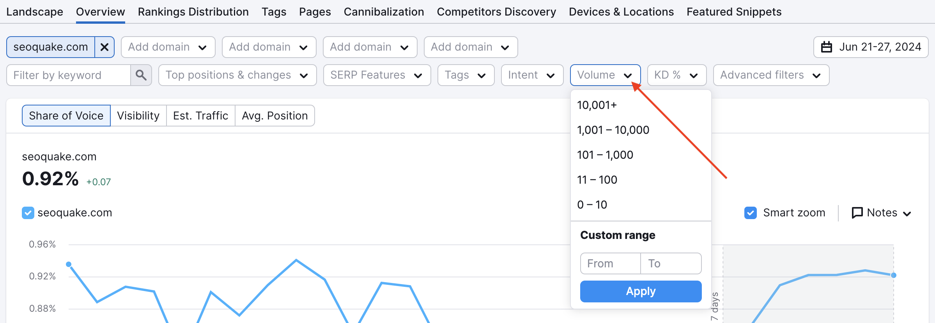Toggle the seoquake.com chart legend checkbox
The width and height of the screenshot is (935, 323).
pyautogui.click(x=28, y=213)
